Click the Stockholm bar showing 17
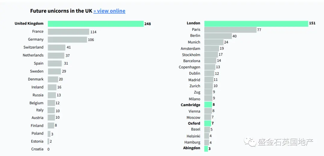This screenshot has width=324, height=156. pos(211,54)
